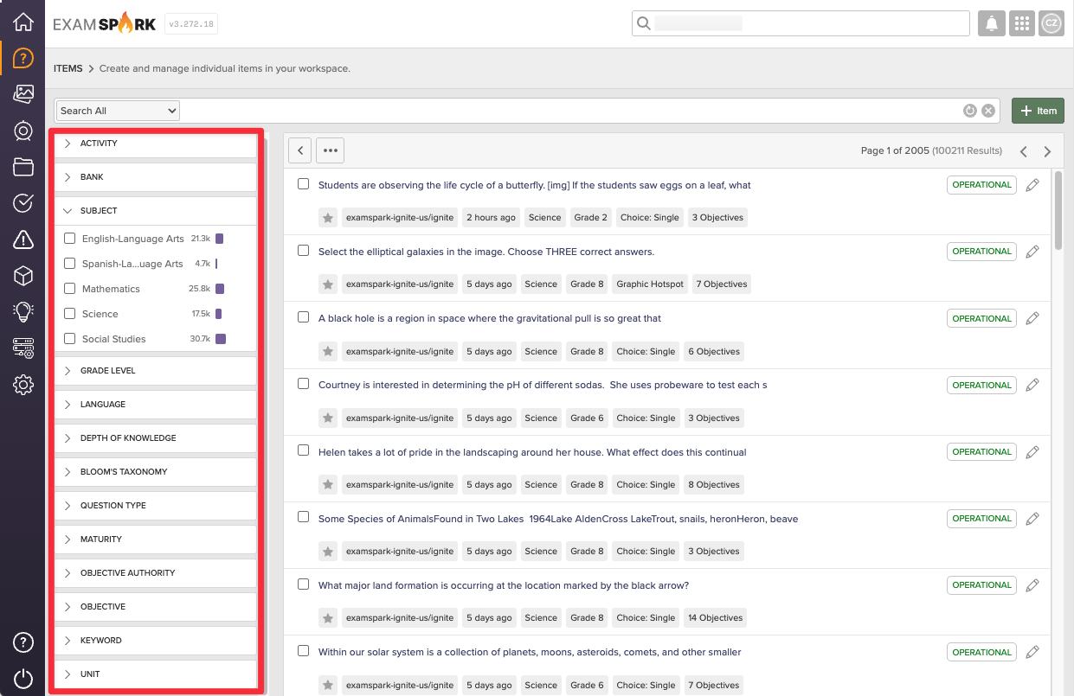This screenshot has height=696, width=1074.
Task: Click the ITEMS breadcrumb label
Action: click(x=68, y=68)
